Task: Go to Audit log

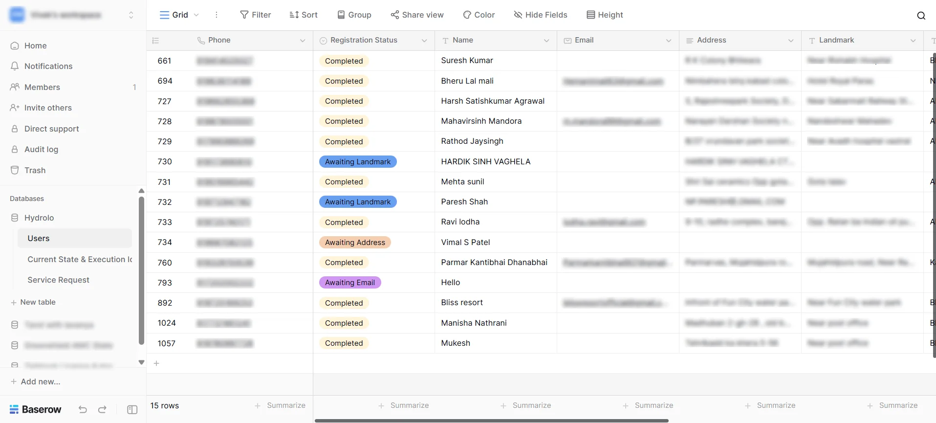Action: tap(41, 149)
